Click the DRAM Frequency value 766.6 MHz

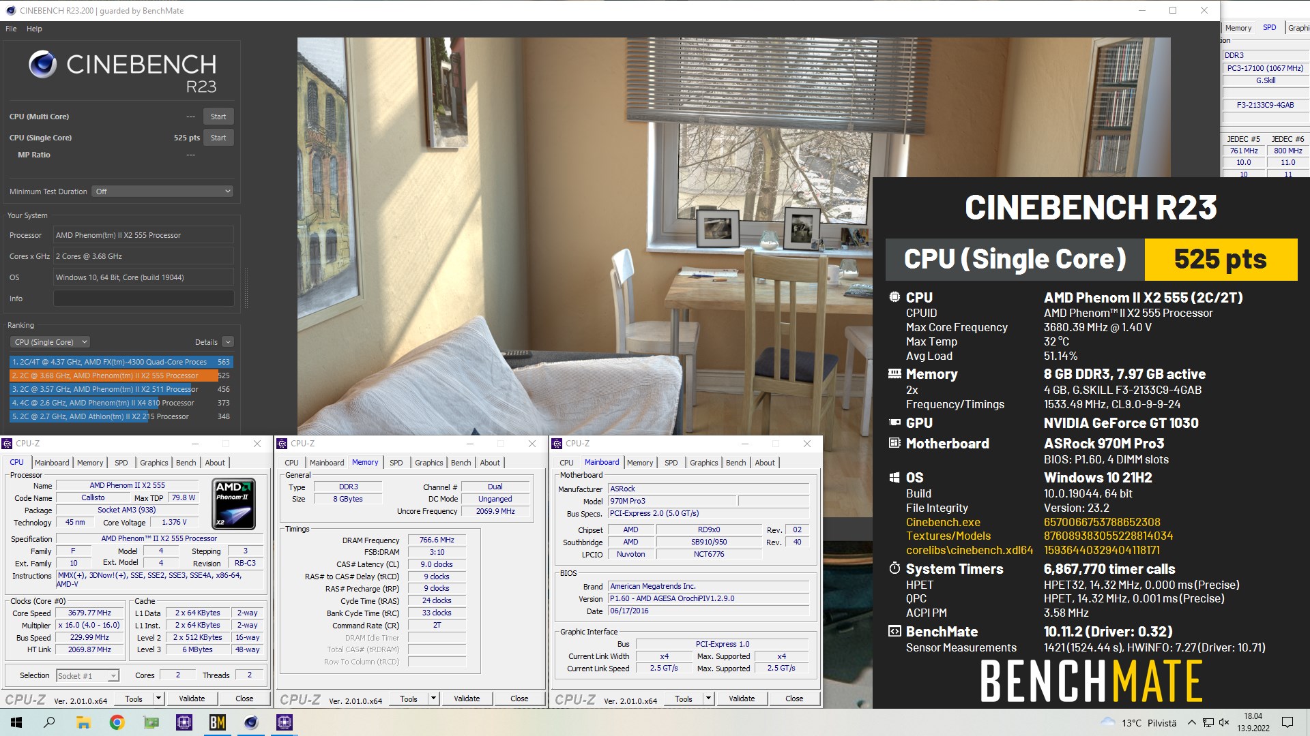pos(437,540)
